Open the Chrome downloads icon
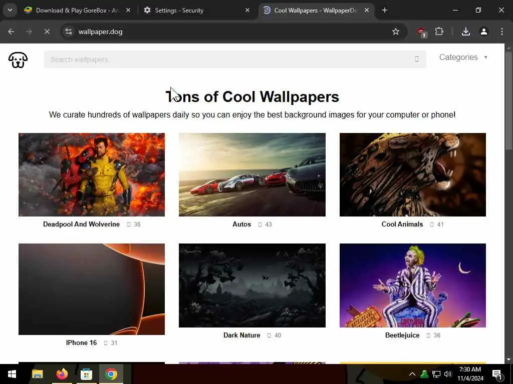 (466, 31)
